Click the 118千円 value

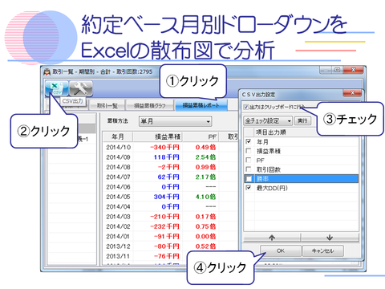coord(167,157)
